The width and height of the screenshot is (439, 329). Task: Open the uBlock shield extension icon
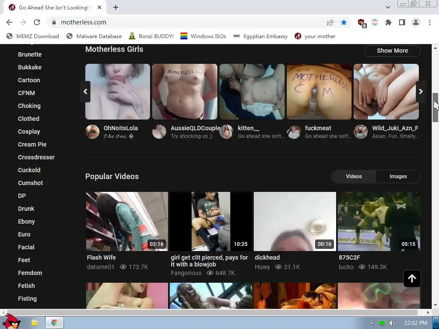pyautogui.click(x=361, y=23)
